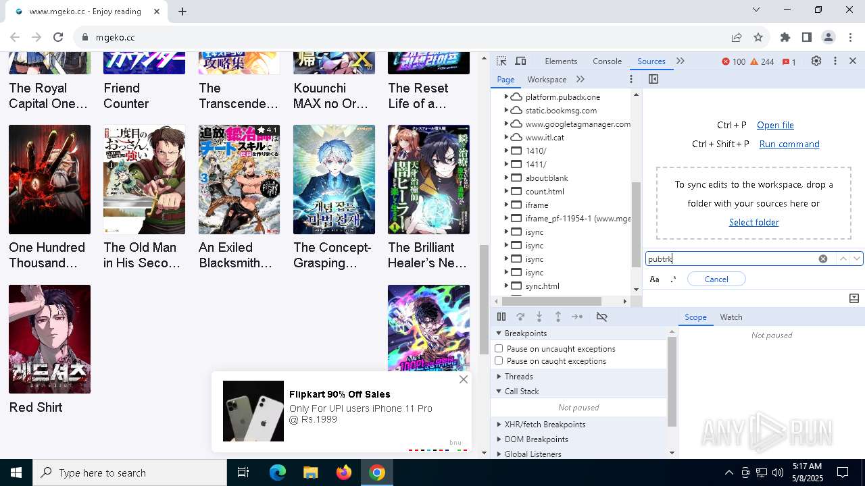Click the step debugger icon

577,317
